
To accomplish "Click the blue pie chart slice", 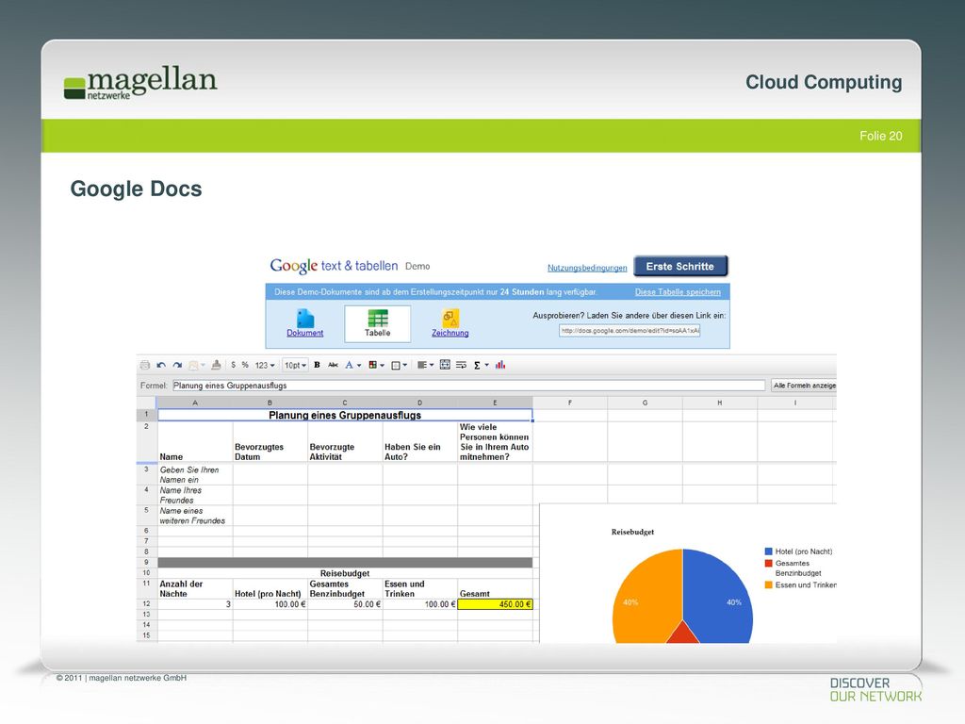I will (717, 594).
